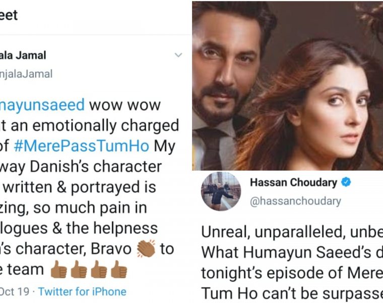Image resolution: width=383 pixels, height=303 pixels.
Task: Open the njalaJamal handle text
Action: (26, 74)
